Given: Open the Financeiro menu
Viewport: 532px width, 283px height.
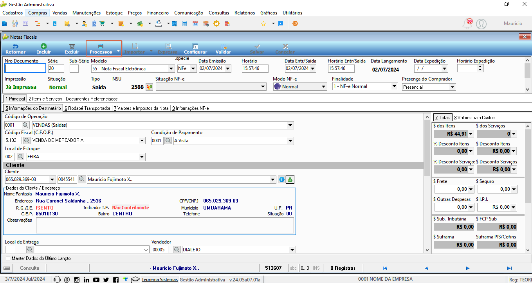Looking at the screenshot, I should [x=158, y=13].
